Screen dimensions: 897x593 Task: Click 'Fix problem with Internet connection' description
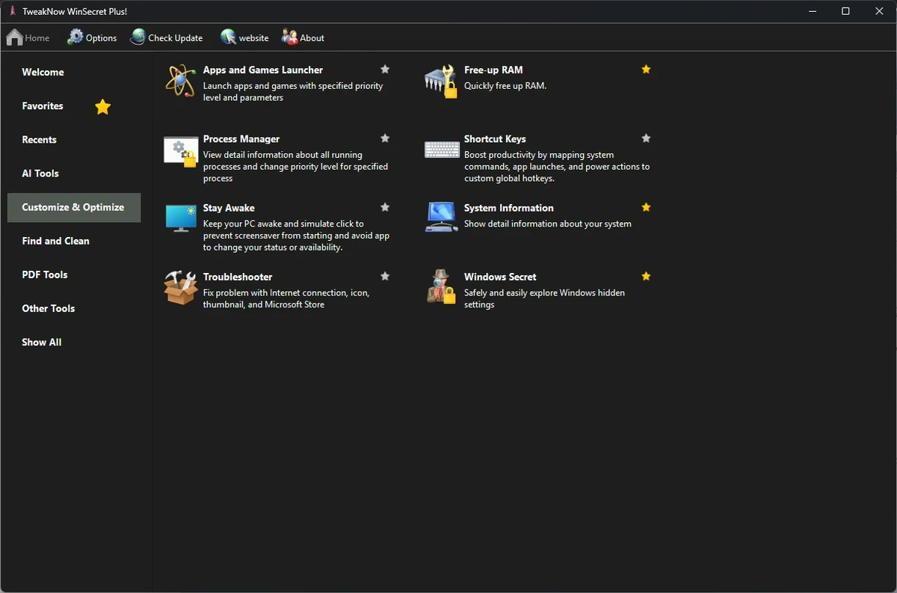[286, 298]
